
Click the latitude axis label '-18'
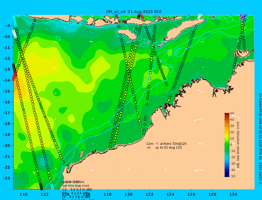pos(7,124)
